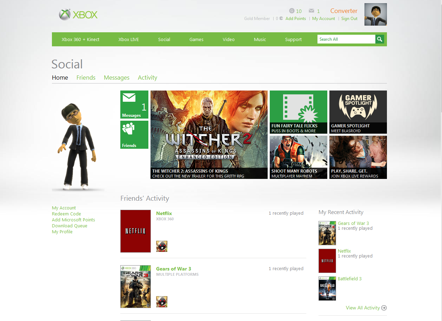The image size is (442, 321).
Task: Open the Shoot Many Robots tile
Action: click(x=299, y=157)
